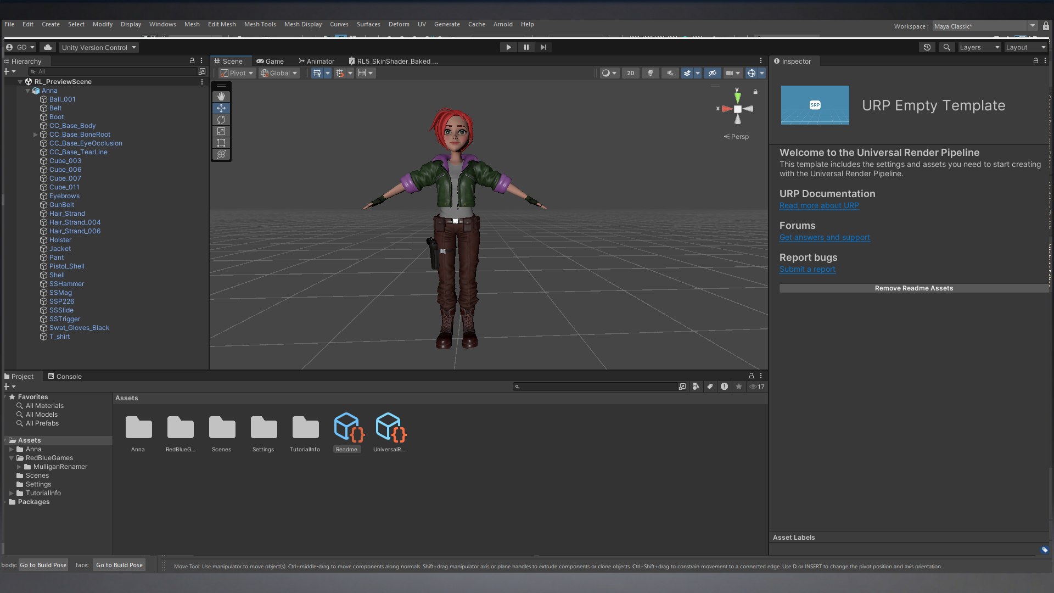1054x593 pixels.
Task: Switch to the Game tab
Action: tap(270, 61)
